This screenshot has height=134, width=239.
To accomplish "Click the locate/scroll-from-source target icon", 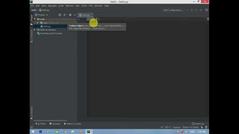I will (x=60, y=15).
